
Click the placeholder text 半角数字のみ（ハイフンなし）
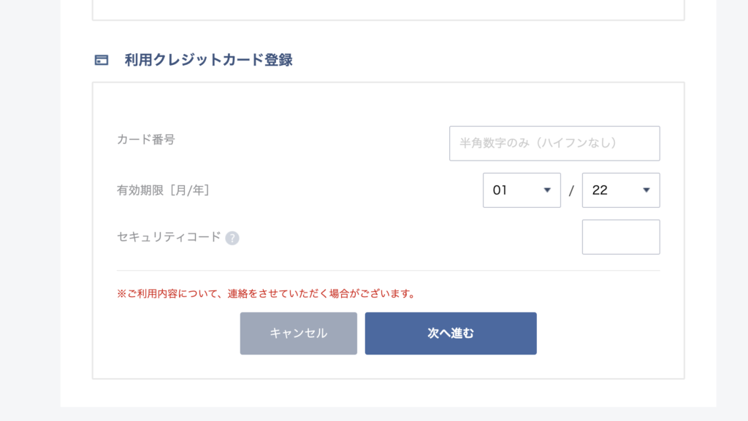coord(538,143)
